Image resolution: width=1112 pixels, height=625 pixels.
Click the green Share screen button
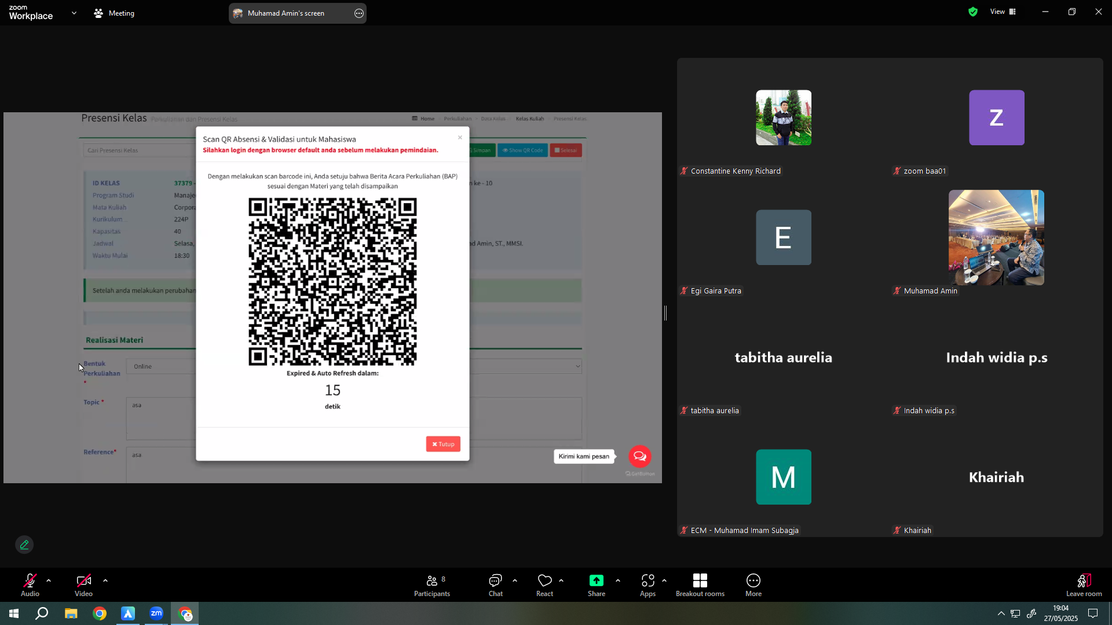(597, 585)
